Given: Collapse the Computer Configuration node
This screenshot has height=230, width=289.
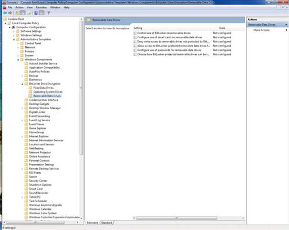Looking at the screenshot, I should pos(10,27).
